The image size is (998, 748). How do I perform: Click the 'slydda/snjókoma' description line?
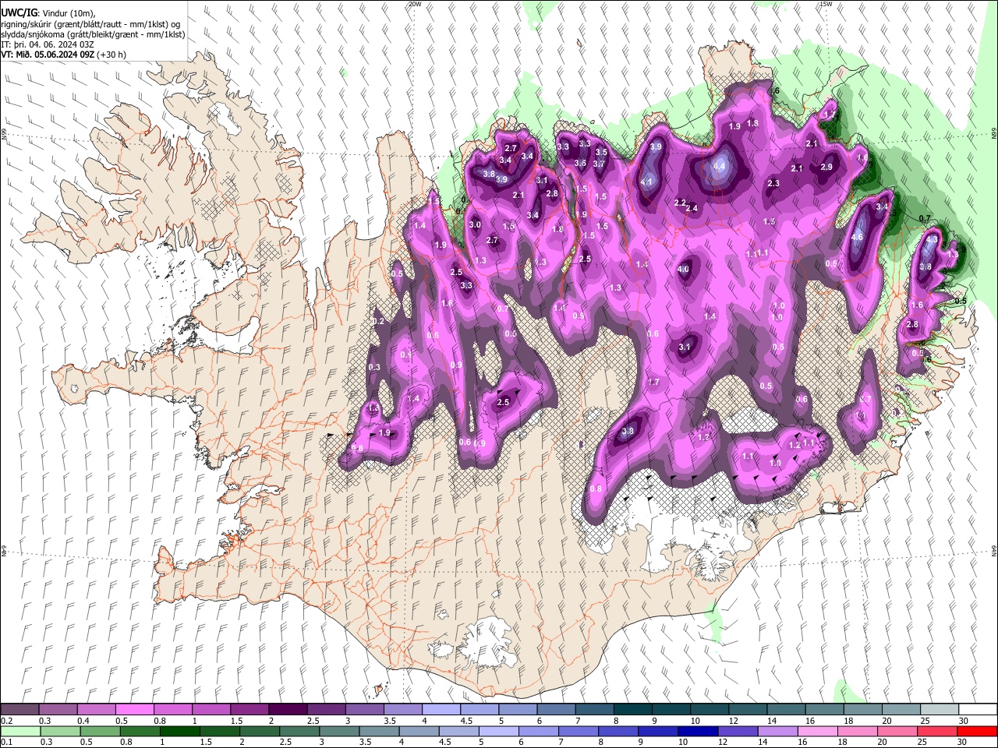tap(93, 34)
